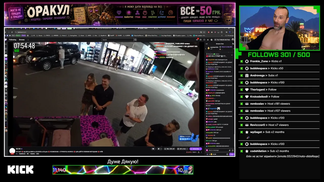Click the heart follow icon under video

153,149
